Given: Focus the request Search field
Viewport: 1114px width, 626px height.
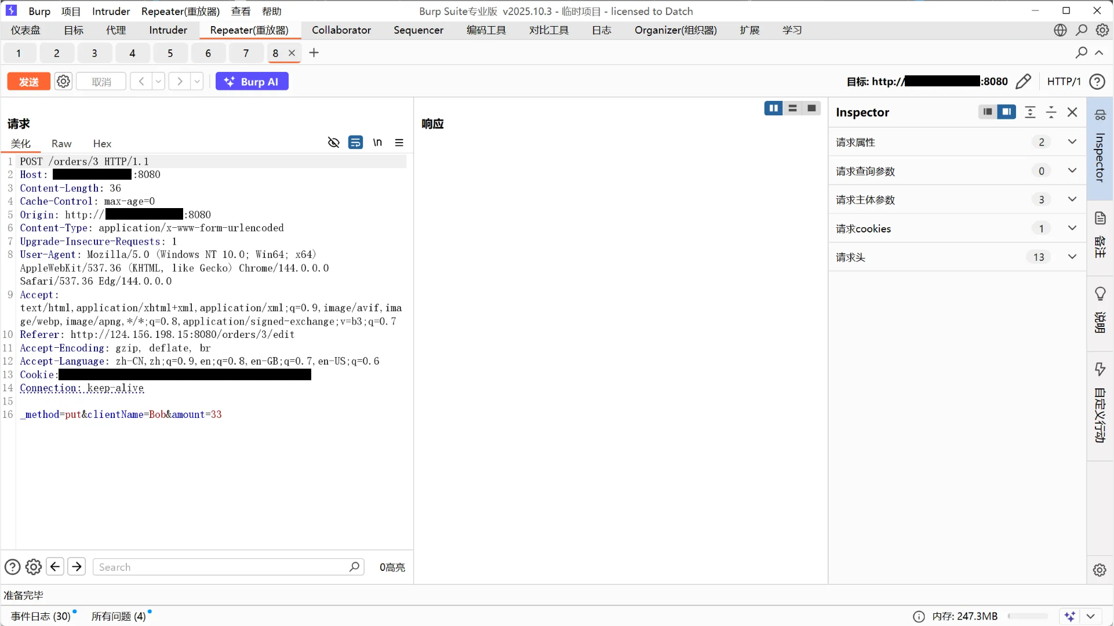Looking at the screenshot, I should [x=228, y=567].
